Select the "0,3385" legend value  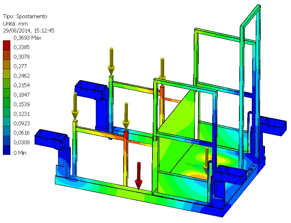coord(22,47)
